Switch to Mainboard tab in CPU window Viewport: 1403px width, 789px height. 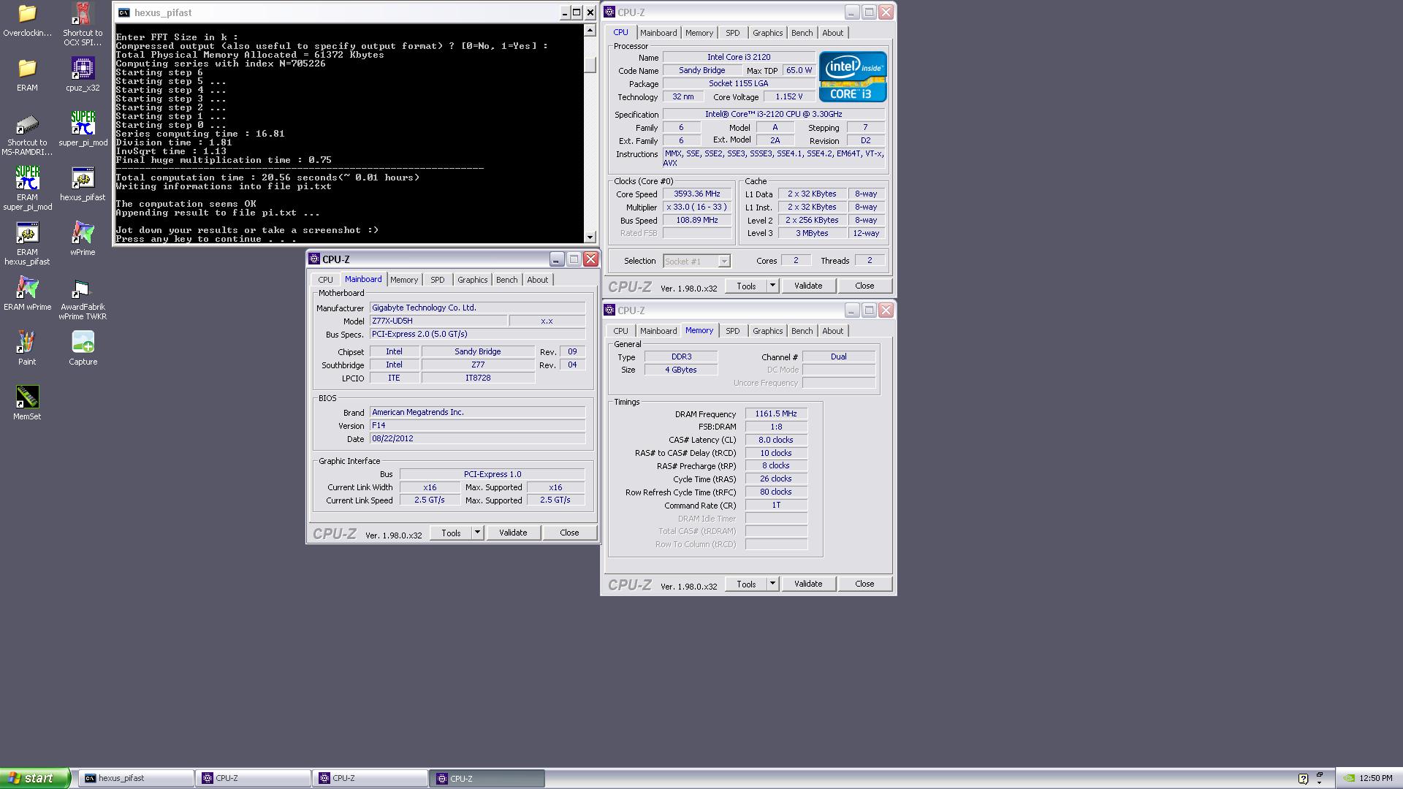[658, 33]
